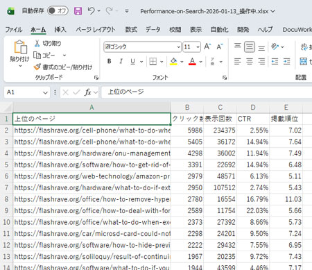Click the merge and center icon
Image resolution: width=312 pixels, height=270 pixels.
click(304, 61)
